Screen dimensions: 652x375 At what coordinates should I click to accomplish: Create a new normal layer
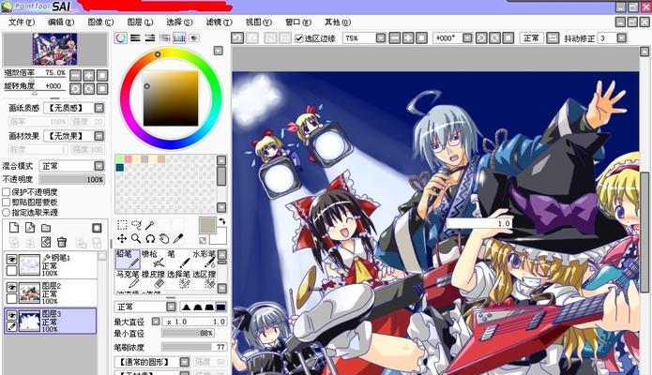pos(14,228)
